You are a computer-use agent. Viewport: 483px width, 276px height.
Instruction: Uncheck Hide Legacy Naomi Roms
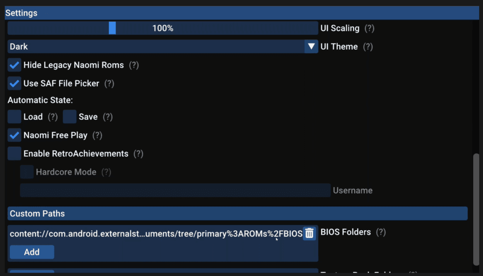(15, 65)
